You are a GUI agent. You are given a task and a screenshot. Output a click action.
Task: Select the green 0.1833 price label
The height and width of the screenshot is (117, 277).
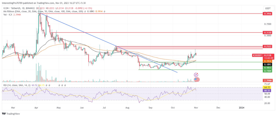pos(267,68)
